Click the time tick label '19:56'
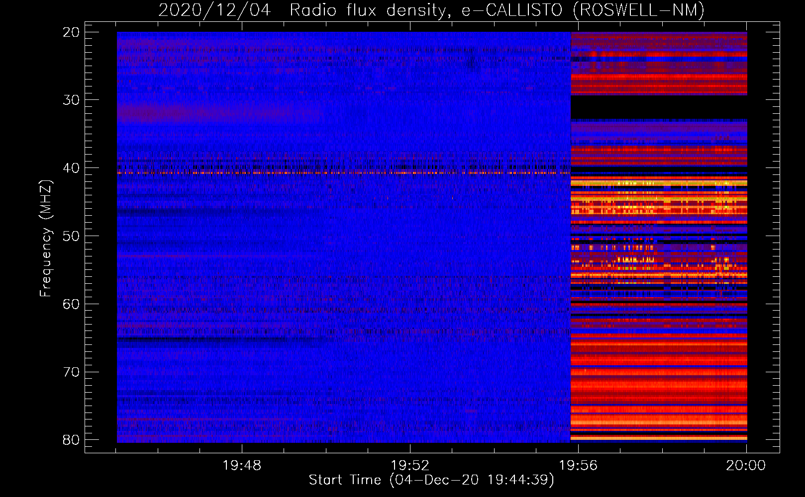The height and width of the screenshot is (497, 805). (578, 466)
